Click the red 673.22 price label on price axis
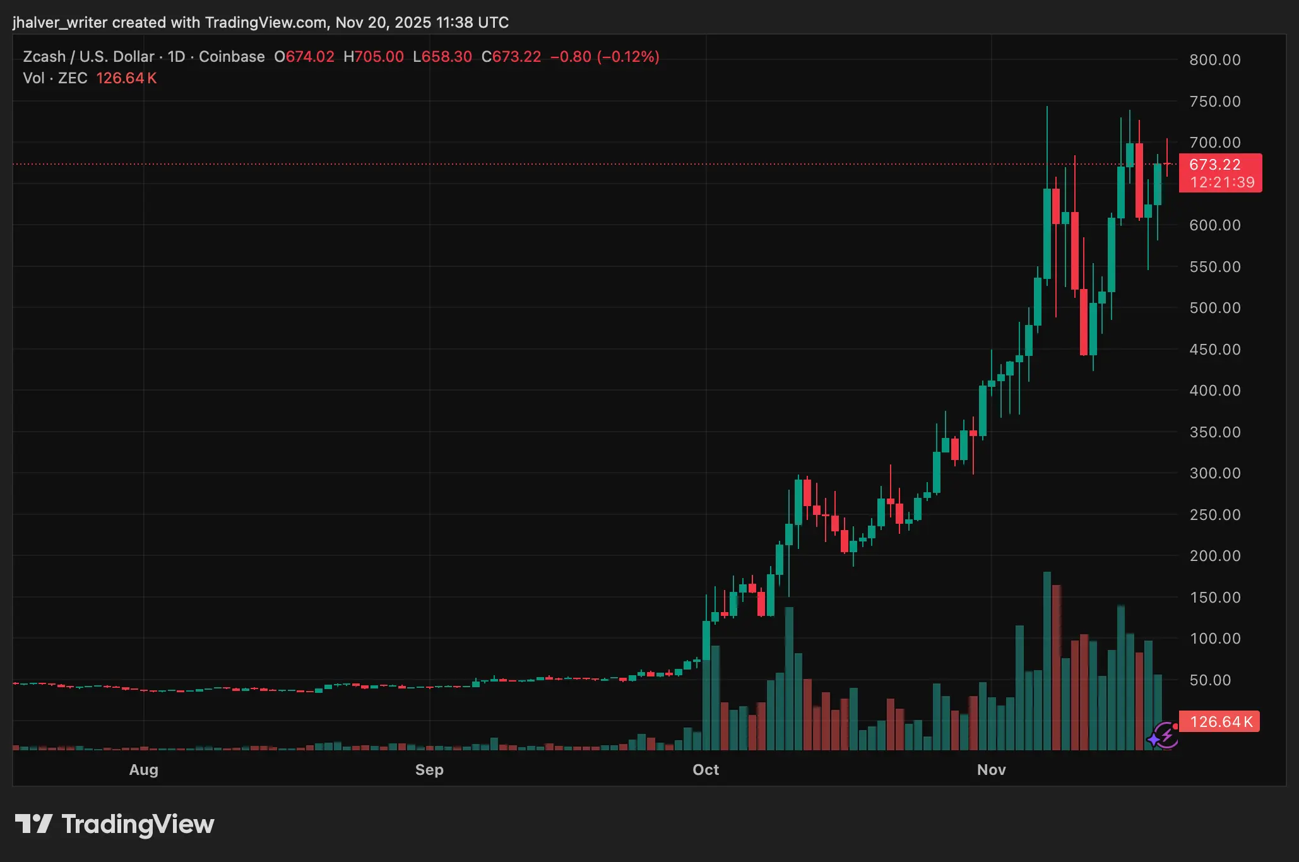Image resolution: width=1299 pixels, height=862 pixels. coord(1219,165)
